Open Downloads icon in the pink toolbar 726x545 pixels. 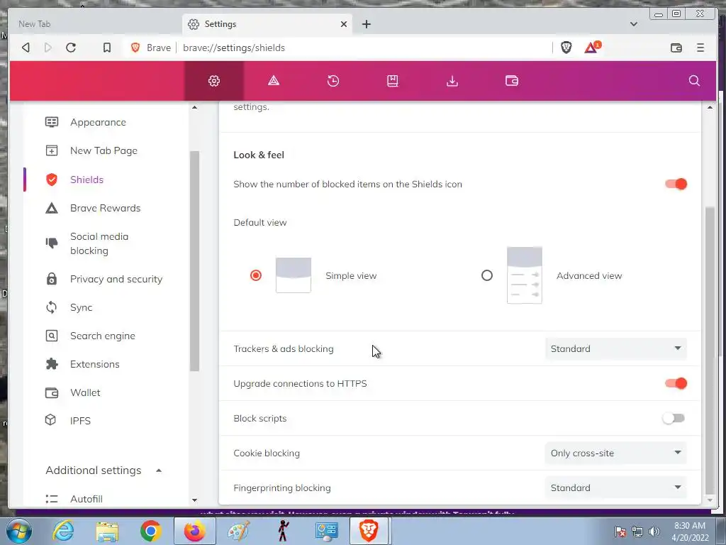tap(452, 81)
